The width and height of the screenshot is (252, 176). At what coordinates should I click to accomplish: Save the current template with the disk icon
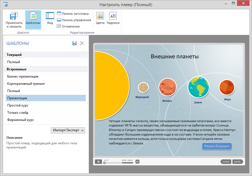coord(74,43)
